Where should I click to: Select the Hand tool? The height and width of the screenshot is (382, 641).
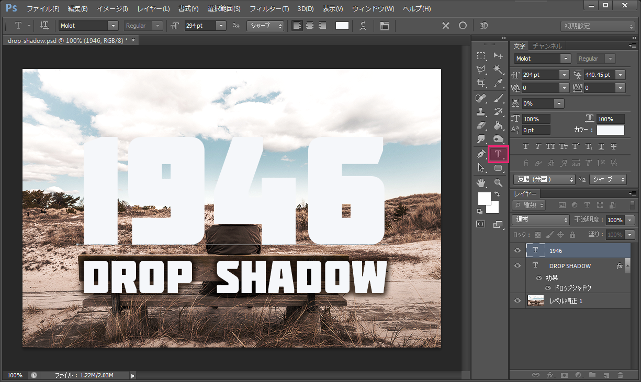tap(481, 182)
